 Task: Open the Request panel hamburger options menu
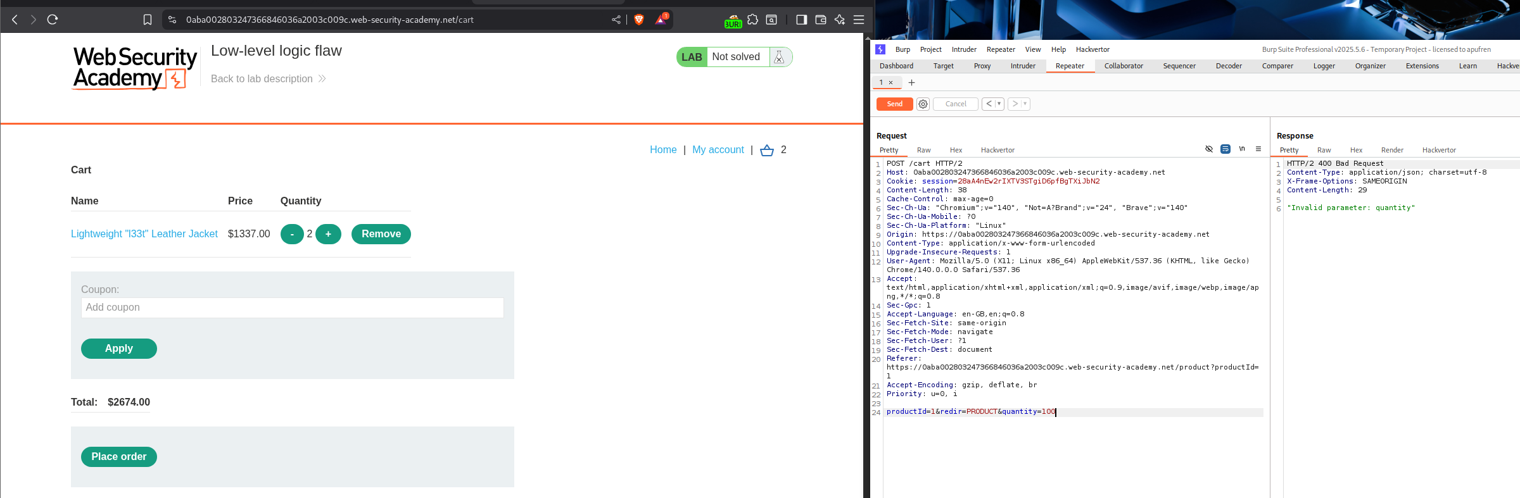coord(1258,149)
